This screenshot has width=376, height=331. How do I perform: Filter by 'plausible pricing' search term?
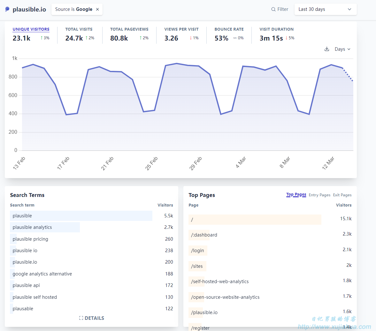(x=91, y=239)
